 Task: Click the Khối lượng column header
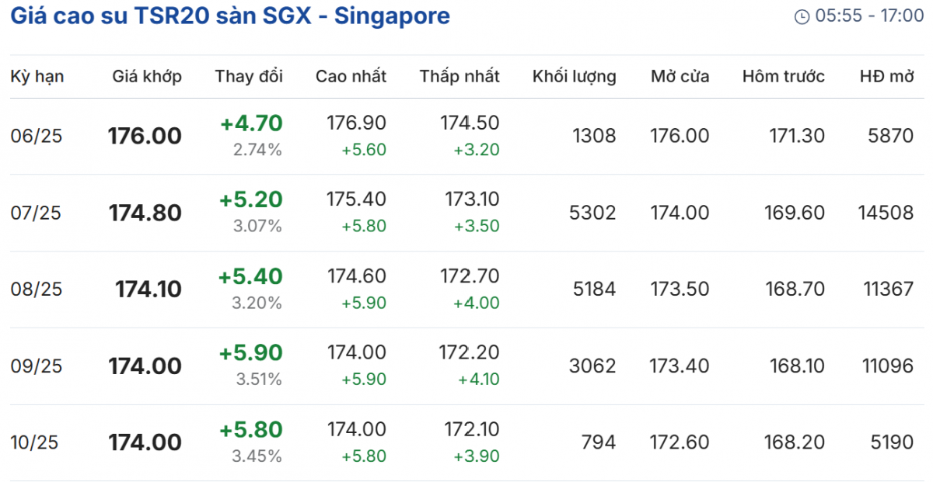tap(574, 76)
